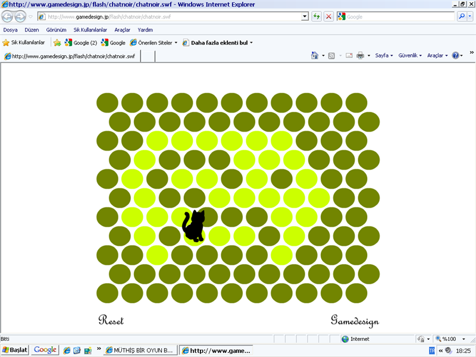Image resolution: width=476 pixels, height=357 pixels.
Task: Expand Daha fazla eklenti bul dropdown
Action: pyautogui.click(x=251, y=43)
